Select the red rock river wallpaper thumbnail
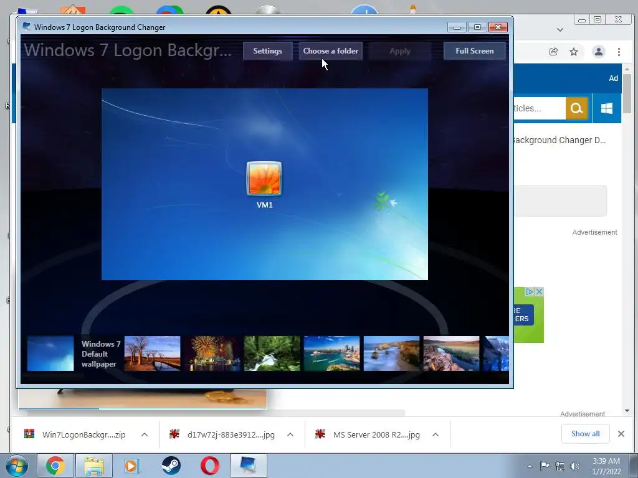Viewport: 638px width, 478px height. point(451,354)
